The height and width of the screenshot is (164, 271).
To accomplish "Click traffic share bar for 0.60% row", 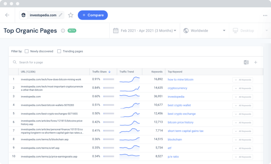I will coord(109,96).
